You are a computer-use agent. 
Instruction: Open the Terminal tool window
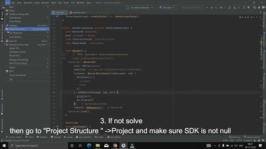click(56, 137)
